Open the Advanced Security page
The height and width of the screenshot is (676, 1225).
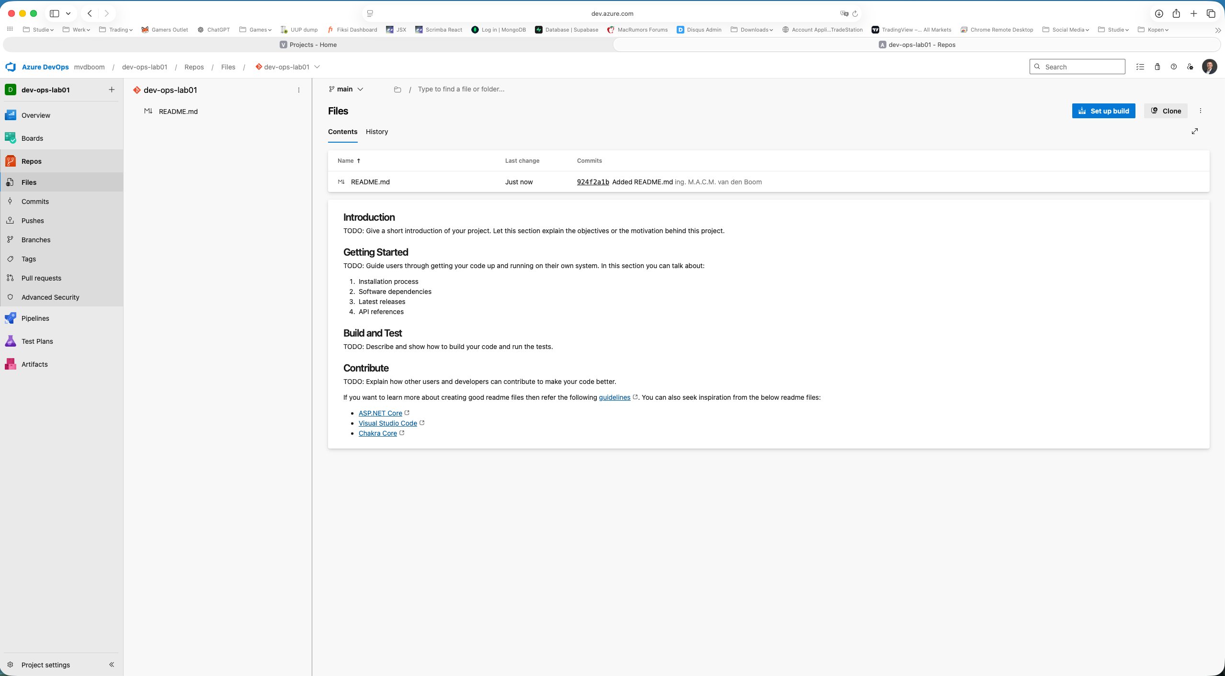50,297
